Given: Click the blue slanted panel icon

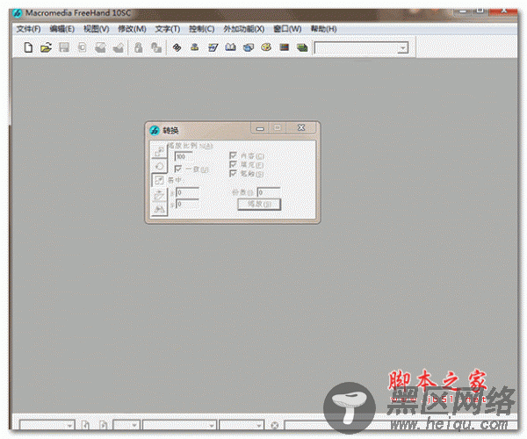Looking at the screenshot, I should pyautogui.click(x=213, y=47).
